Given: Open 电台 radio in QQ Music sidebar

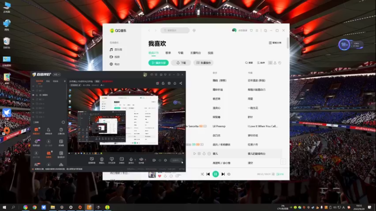Looking at the screenshot, I should pos(115,64).
